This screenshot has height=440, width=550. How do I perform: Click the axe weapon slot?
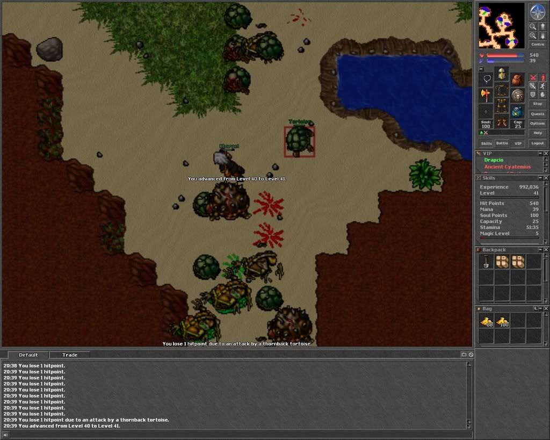tap(486, 96)
